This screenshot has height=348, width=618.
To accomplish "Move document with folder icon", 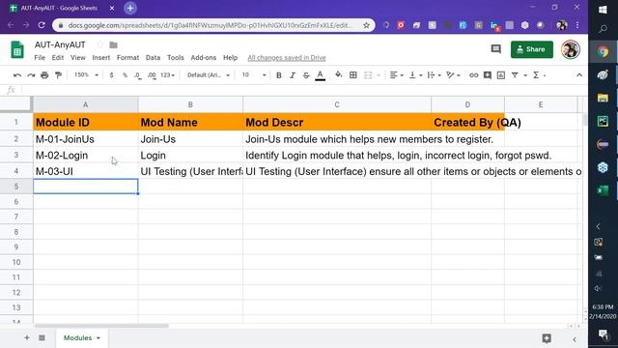I will click(x=114, y=44).
